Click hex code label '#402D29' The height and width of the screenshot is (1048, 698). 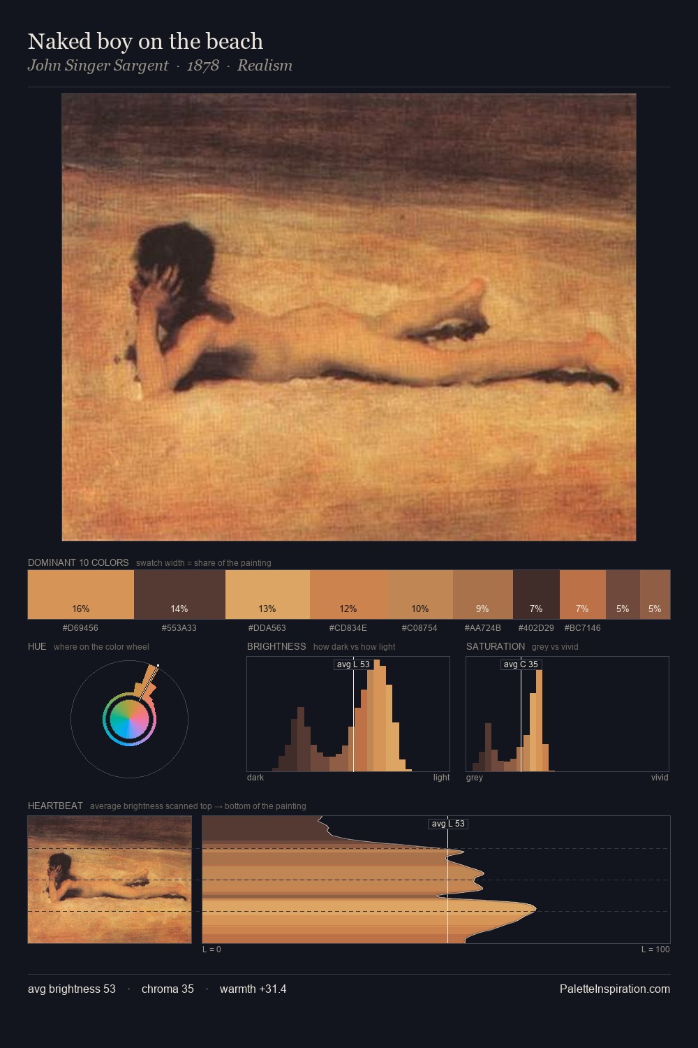(536, 627)
